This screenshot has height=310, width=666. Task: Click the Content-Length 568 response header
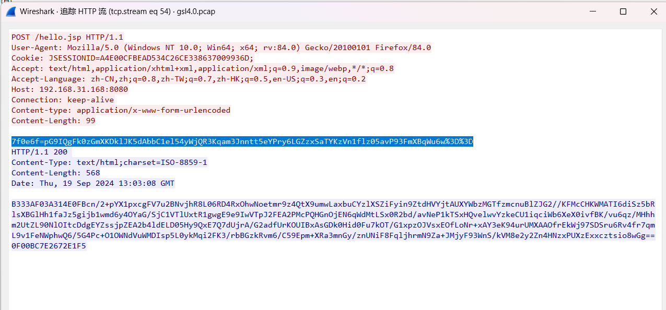click(x=55, y=173)
